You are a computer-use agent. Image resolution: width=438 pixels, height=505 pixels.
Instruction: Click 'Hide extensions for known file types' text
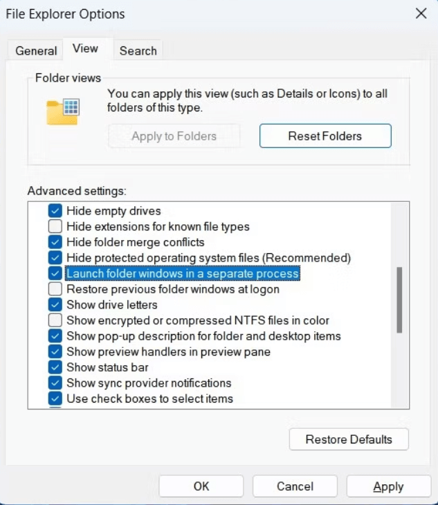tap(158, 226)
